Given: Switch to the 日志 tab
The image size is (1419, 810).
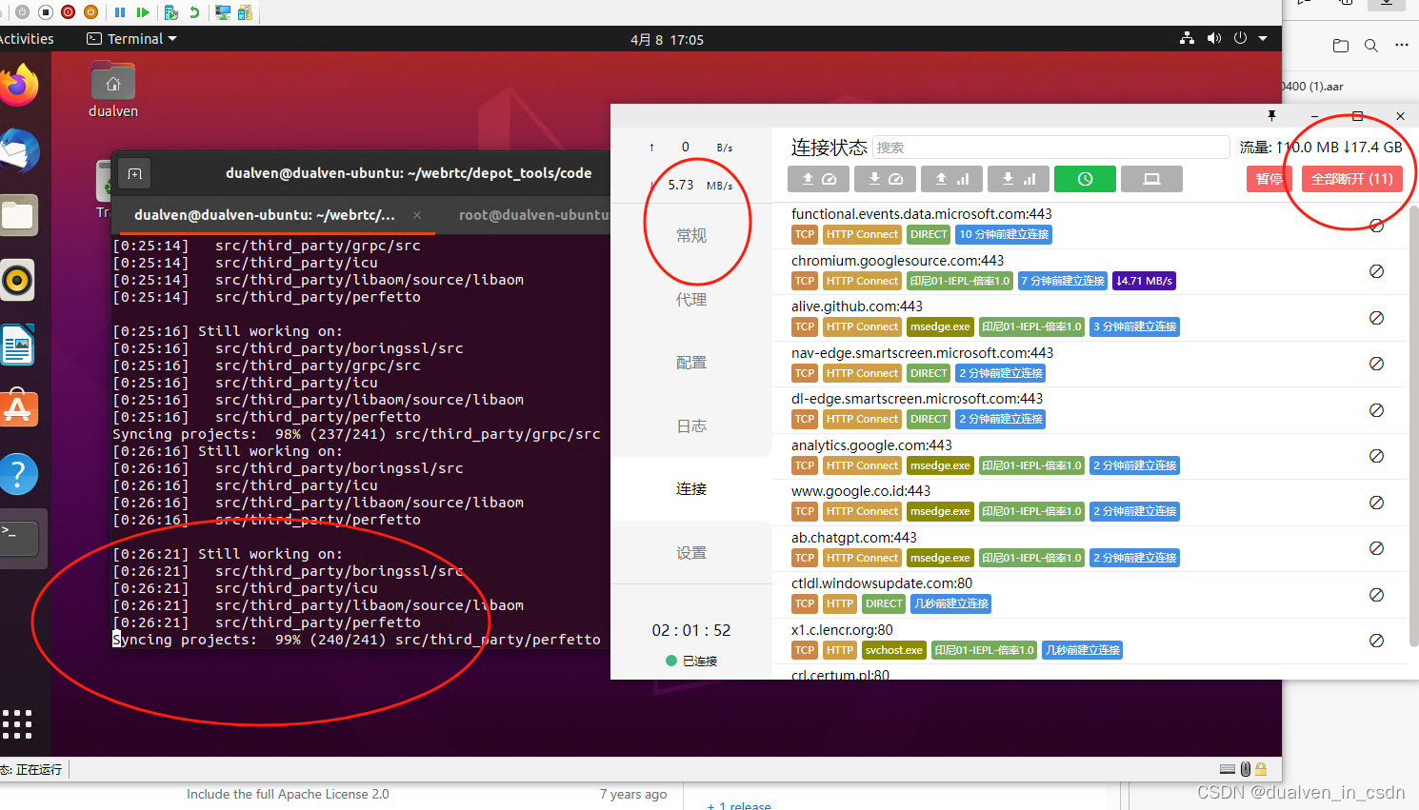Looking at the screenshot, I should pyautogui.click(x=691, y=426).
